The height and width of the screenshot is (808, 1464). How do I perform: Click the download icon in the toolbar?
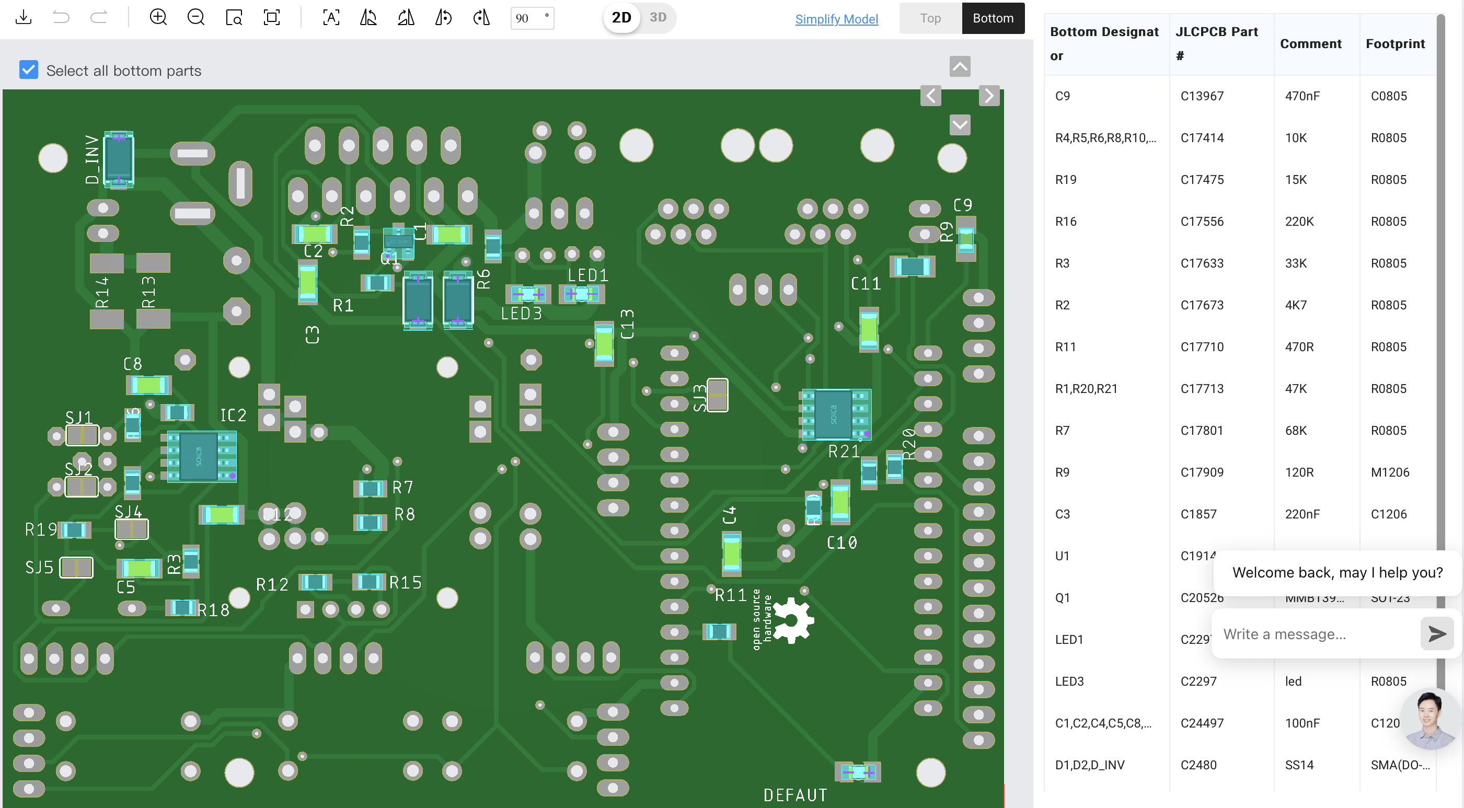[x=24, y=18]
